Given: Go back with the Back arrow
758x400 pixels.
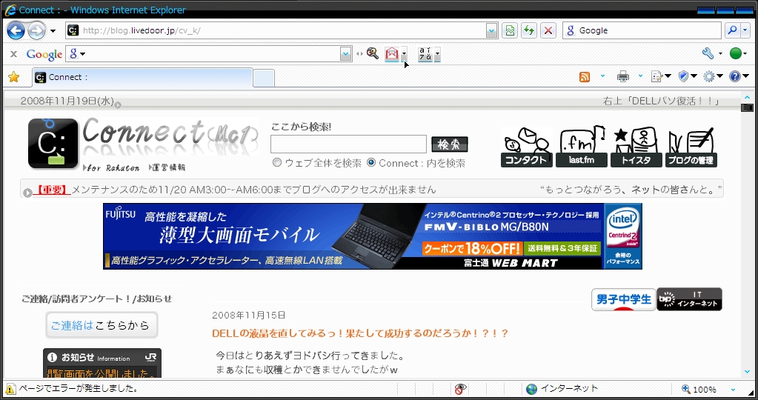Looking at the screenshot, I should pos(16,31).
